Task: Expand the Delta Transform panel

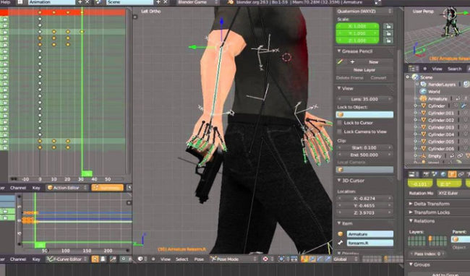Action: point(411,204)
